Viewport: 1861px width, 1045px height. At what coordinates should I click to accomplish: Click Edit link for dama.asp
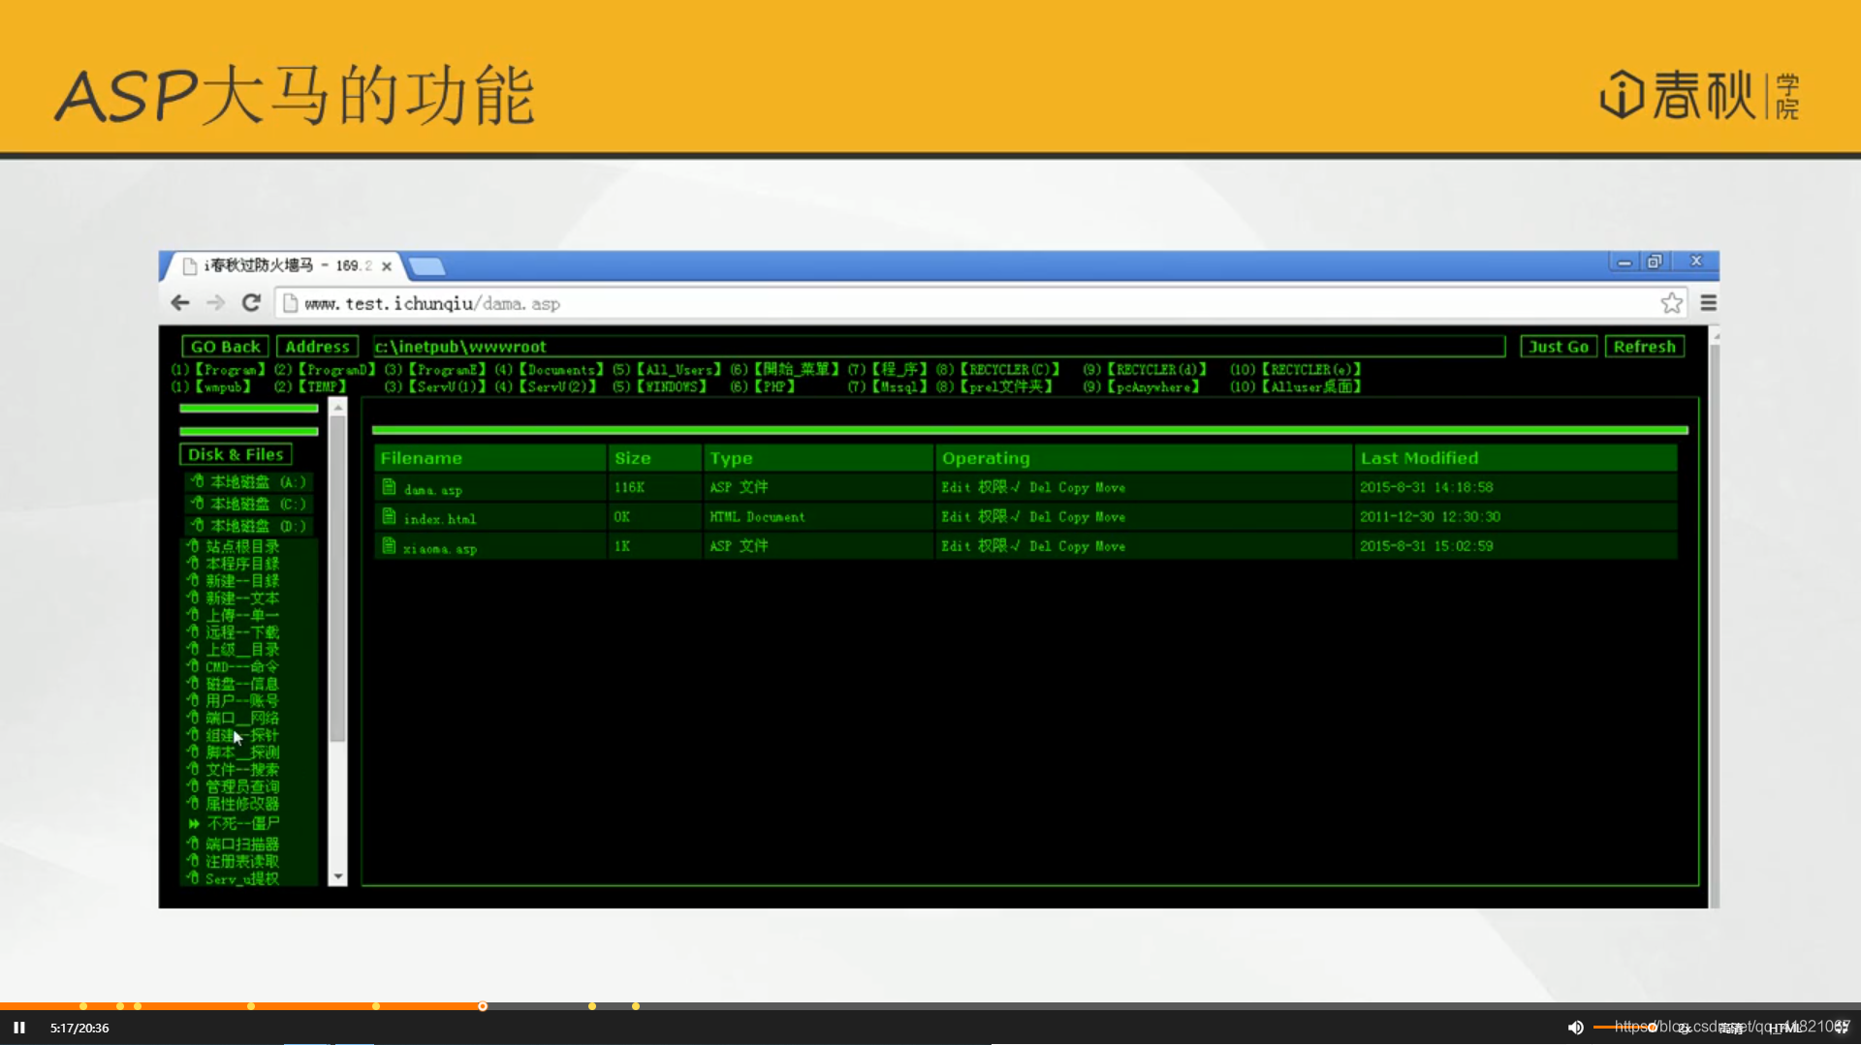[x=956, y=487]
